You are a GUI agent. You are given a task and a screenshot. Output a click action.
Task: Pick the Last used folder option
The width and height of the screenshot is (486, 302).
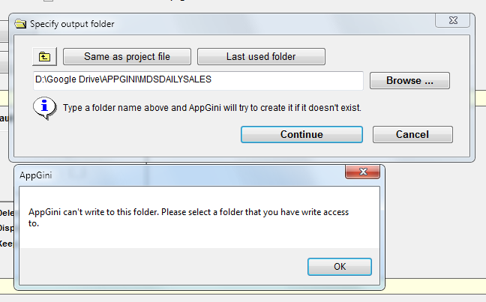261,57
